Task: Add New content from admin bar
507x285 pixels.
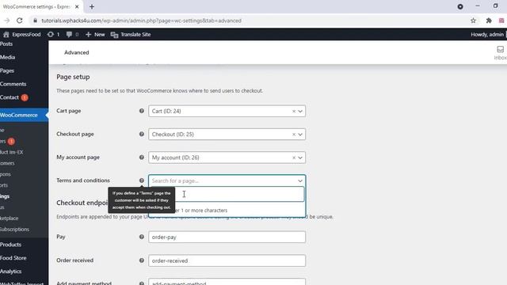Action: coord(95,34)
